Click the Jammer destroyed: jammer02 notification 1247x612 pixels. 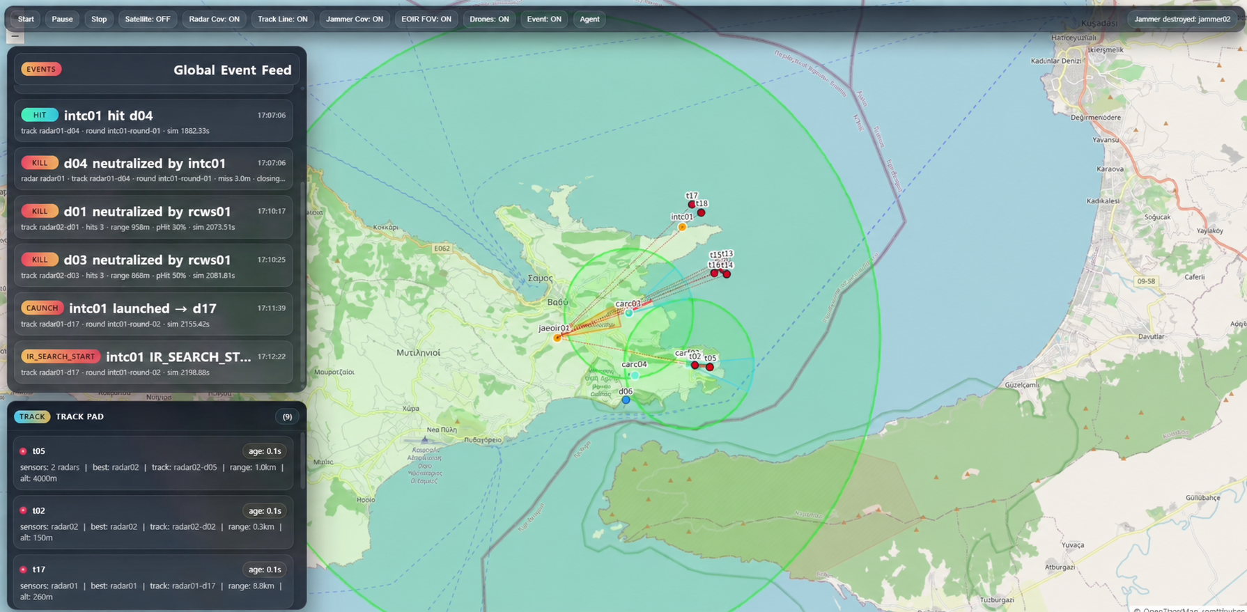[1182, 19]
